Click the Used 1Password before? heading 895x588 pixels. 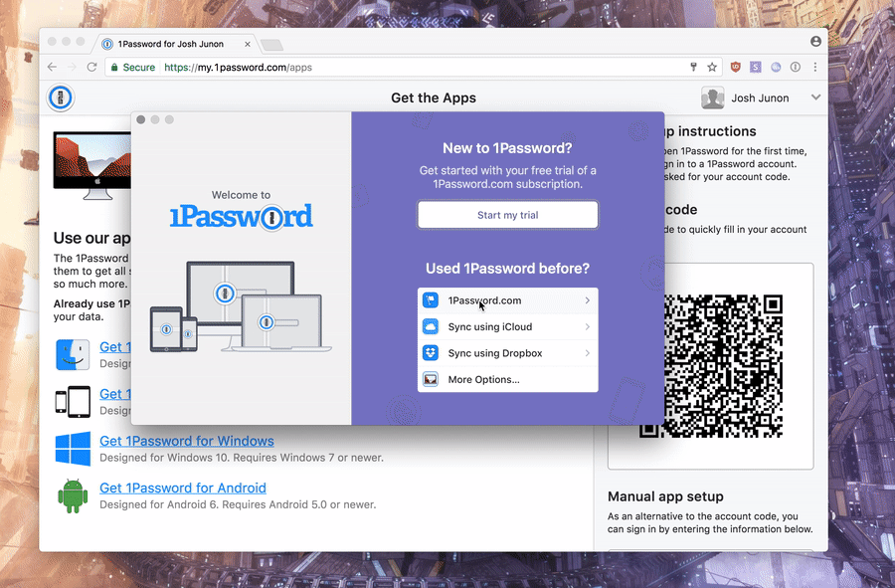point(507,269)
